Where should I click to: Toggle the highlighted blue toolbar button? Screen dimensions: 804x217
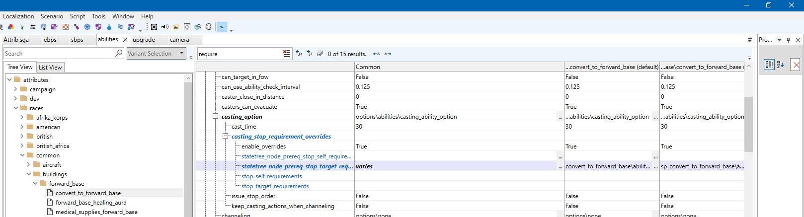(x=222, y=27)
